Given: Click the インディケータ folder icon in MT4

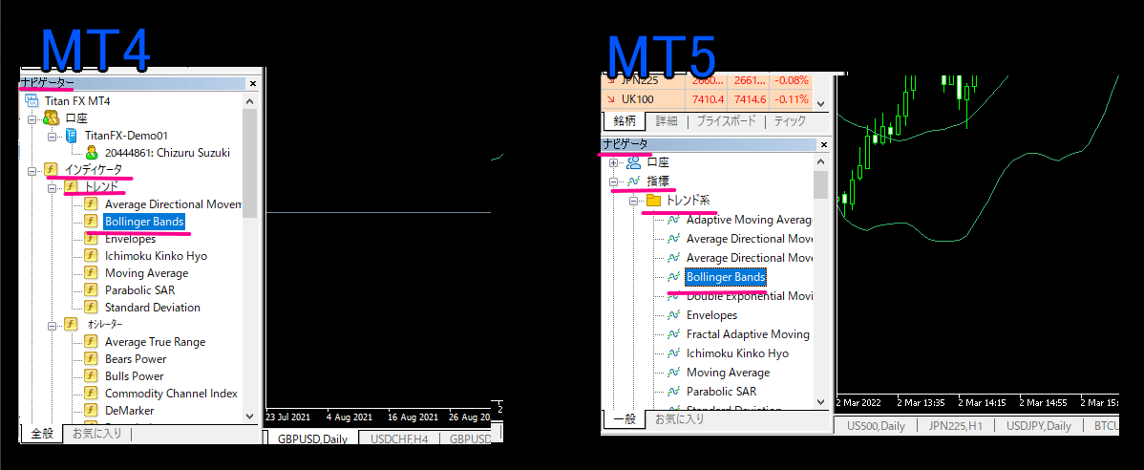Looking at the screenshot, I should 51,170.
